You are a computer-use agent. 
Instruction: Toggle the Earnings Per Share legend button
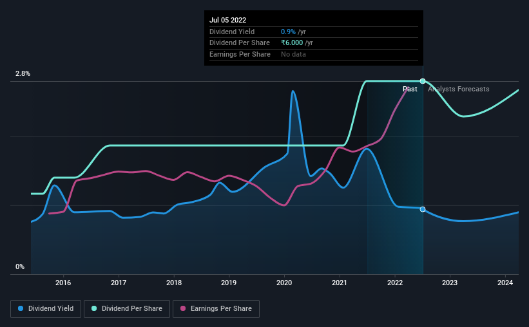tap(216, 309)
